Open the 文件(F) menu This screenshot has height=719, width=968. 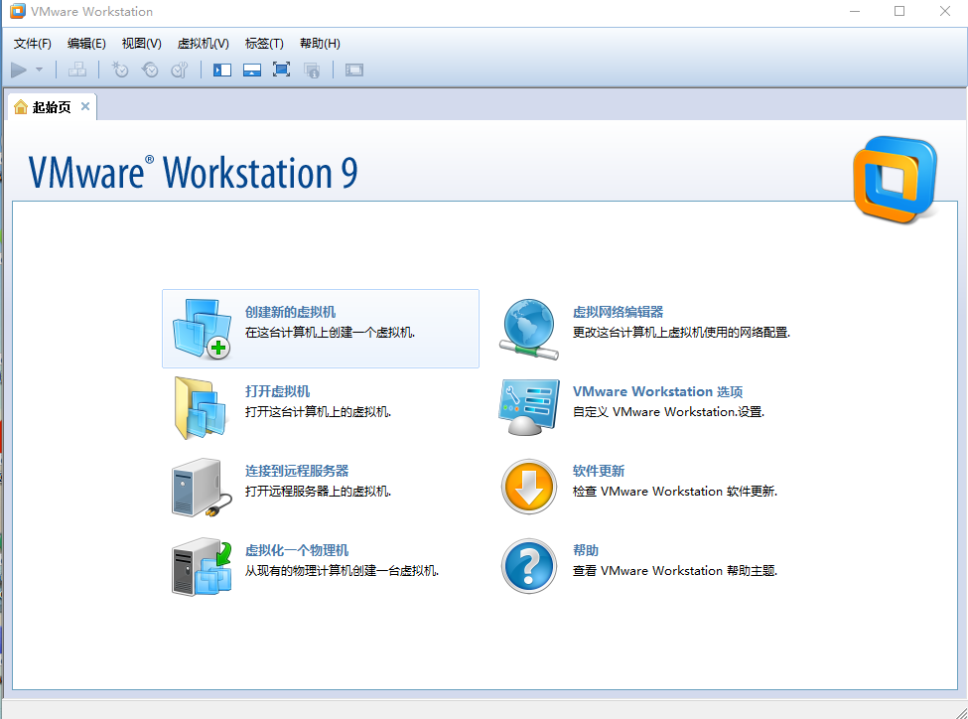click(32, 44)
